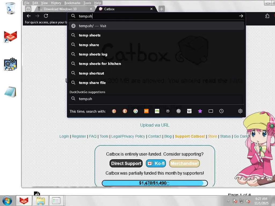The image size is (275, 206).
Task: Click the network tray icon
Action: coord(241,201)
